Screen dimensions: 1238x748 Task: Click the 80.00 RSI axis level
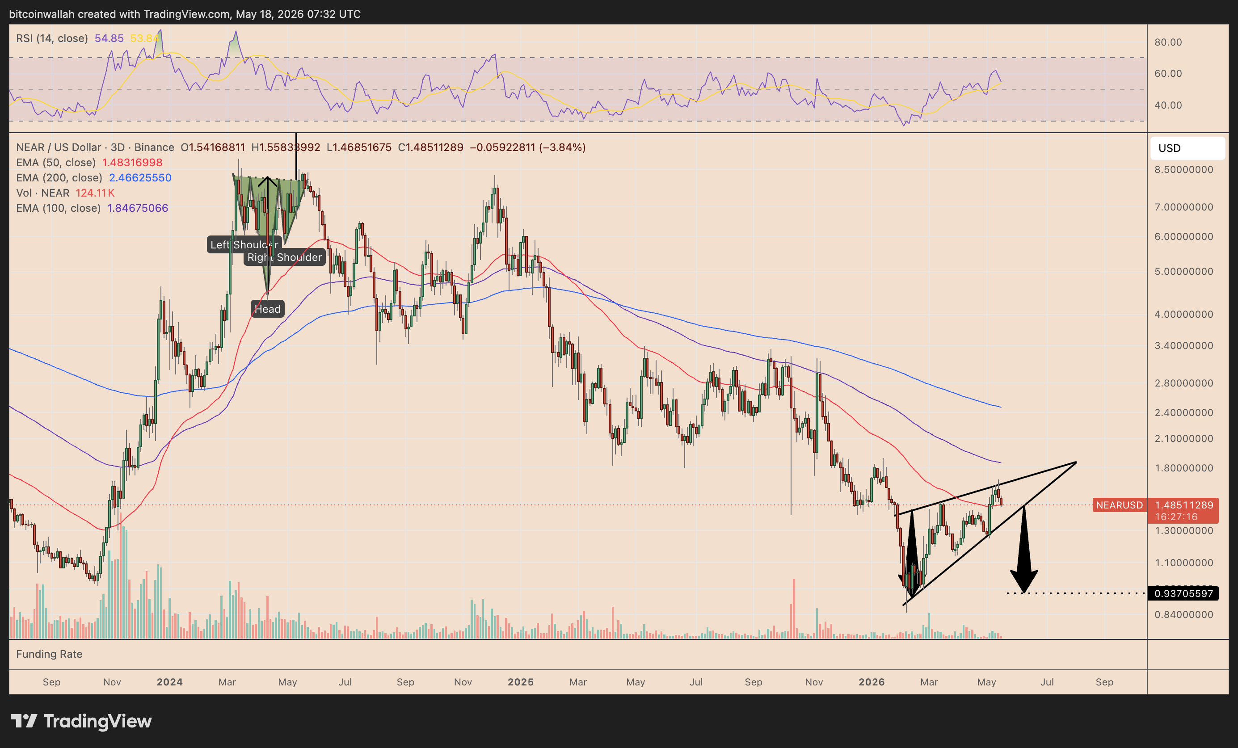coord(1168,42)
